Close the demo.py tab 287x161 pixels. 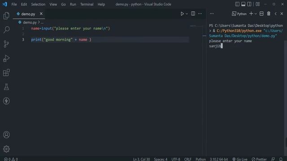tap(41, 14)
